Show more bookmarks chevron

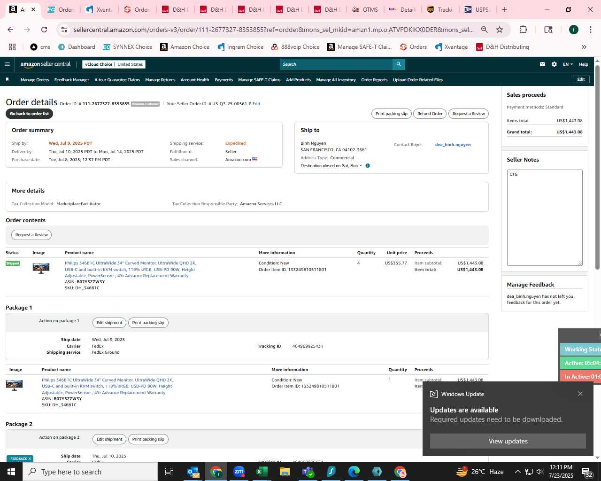tap(584, 47)
